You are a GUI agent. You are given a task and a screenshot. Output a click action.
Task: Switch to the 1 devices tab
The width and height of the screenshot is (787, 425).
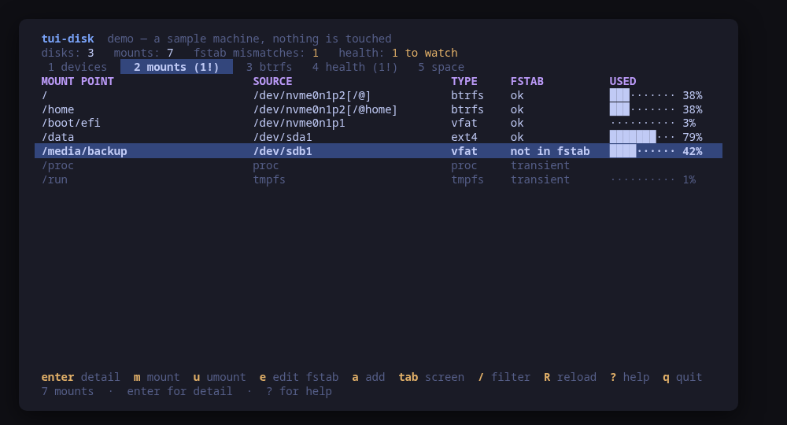click(x=77, y=67)
